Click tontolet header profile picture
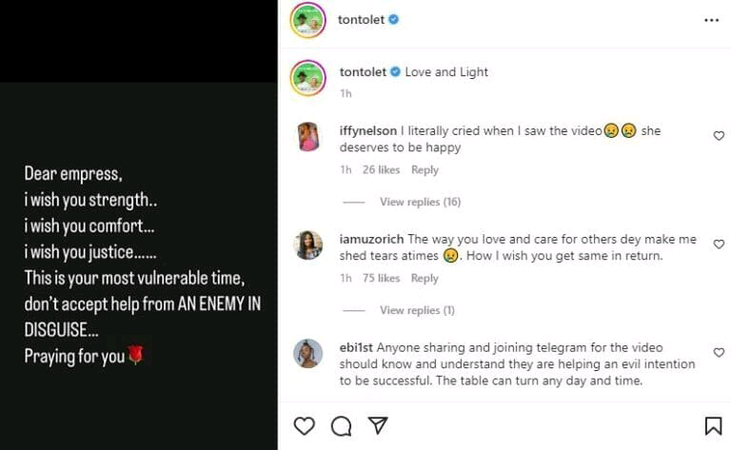 [x=308, y=20]
